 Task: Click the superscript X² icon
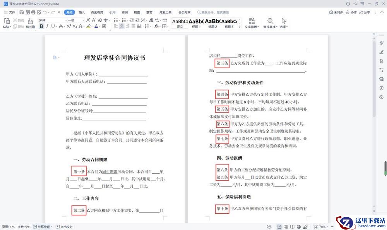[68, 26]
